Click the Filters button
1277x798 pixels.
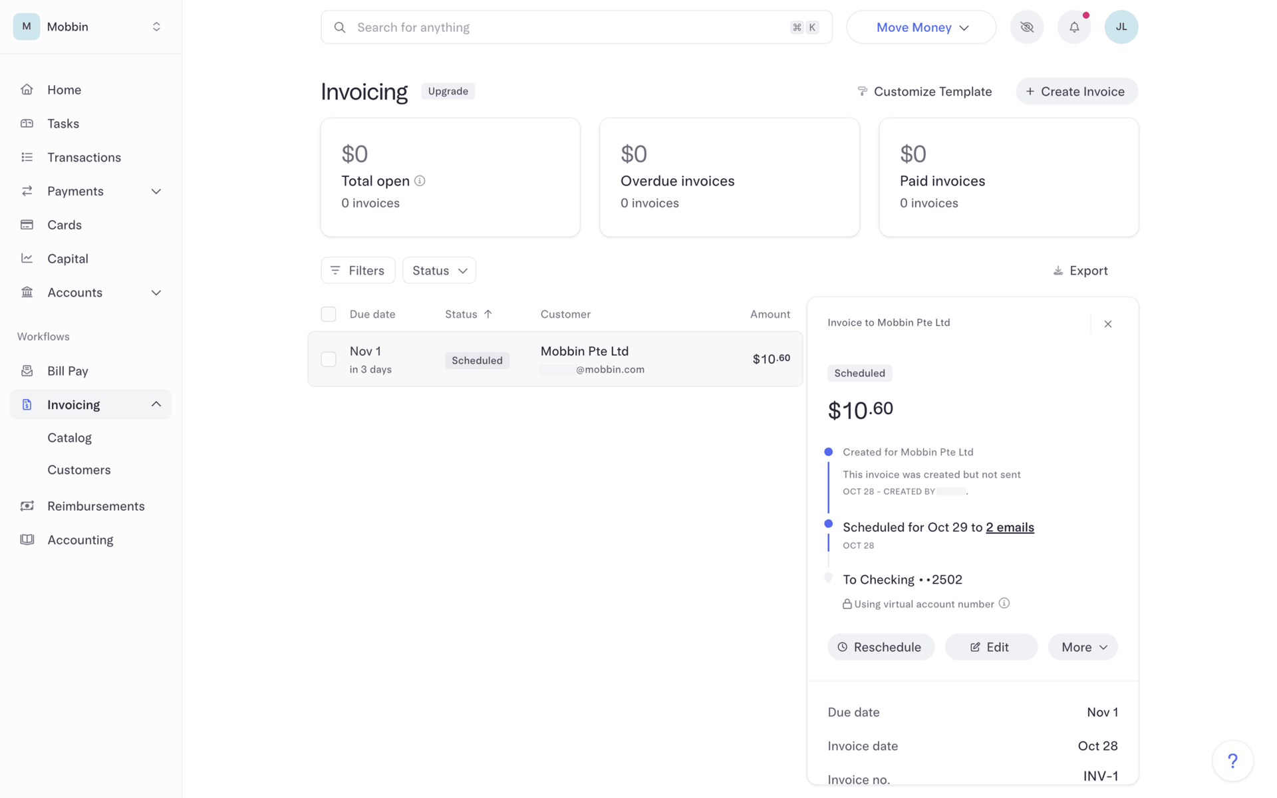tap(358, 270)
